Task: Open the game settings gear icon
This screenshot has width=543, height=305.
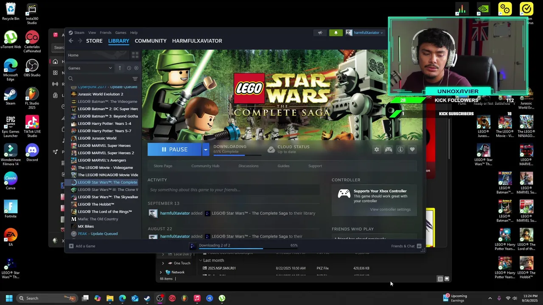Action: (x=377, y=150)
